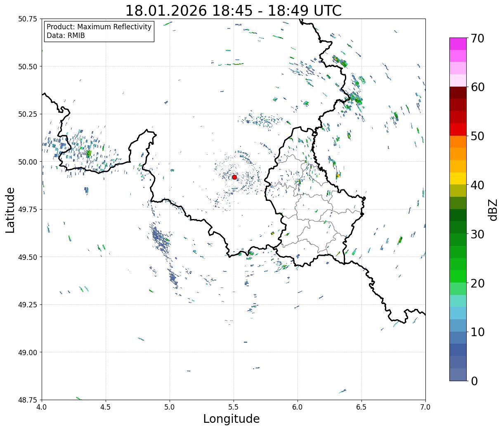Click the latitude tick label 49.75
Image resolution: width=503 pixels, height=429 pixels.
click(x=28, y=210)
